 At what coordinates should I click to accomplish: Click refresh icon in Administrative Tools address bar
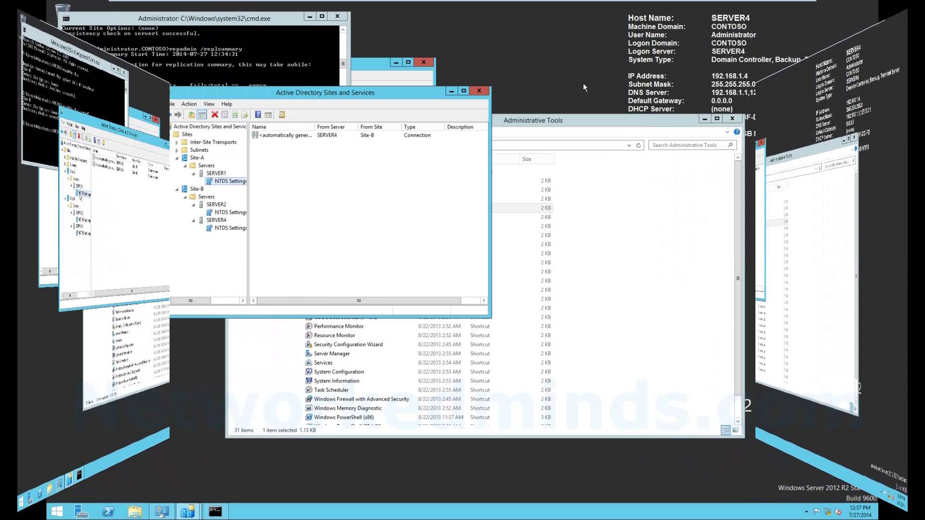coord(638,145)
